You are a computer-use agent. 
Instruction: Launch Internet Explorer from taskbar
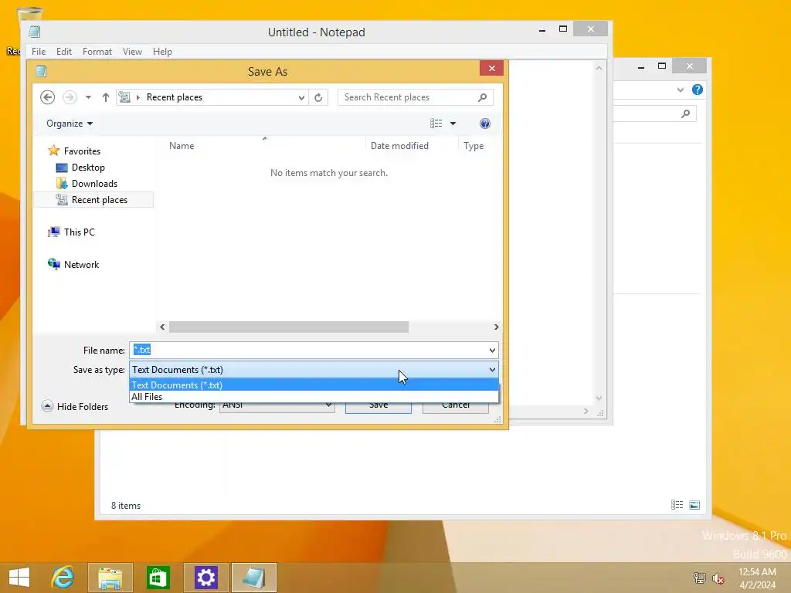click(63, 577)
